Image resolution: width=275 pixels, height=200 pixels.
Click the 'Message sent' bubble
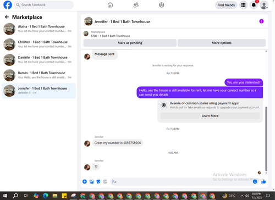tap(105, 54)
